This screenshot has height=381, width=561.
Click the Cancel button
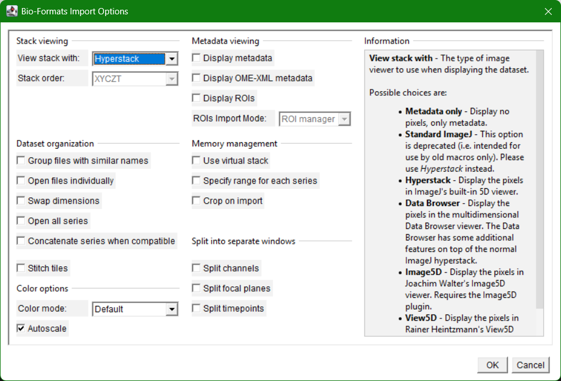530,365
